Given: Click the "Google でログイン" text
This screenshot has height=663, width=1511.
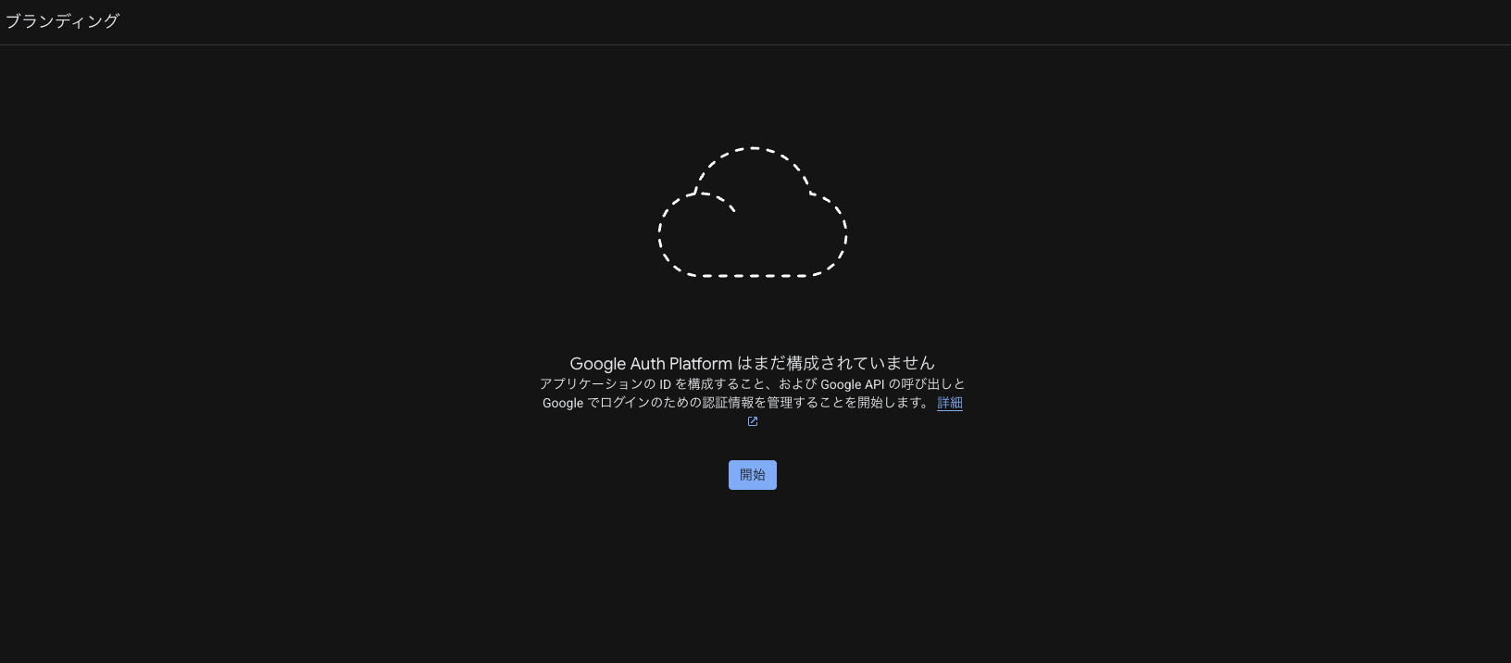Looking at the screenshot, I should click(594, 403).
